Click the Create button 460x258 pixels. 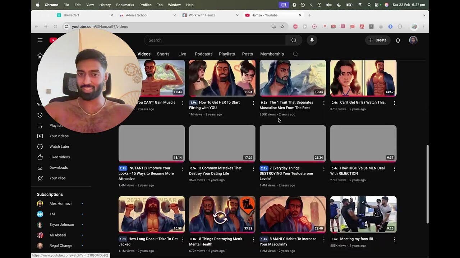coord(377,40)
